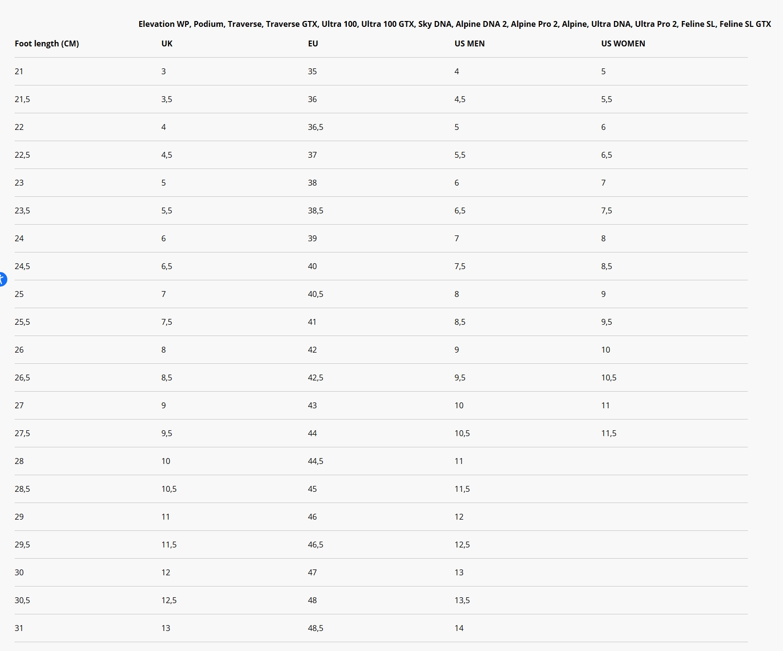This screenshot has width=783, height=651.
Task: Click the UK column header
Action: 167,43
